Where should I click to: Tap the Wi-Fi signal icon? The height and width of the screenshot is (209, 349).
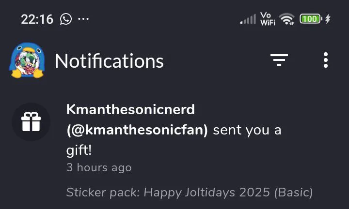click(287, 19)
